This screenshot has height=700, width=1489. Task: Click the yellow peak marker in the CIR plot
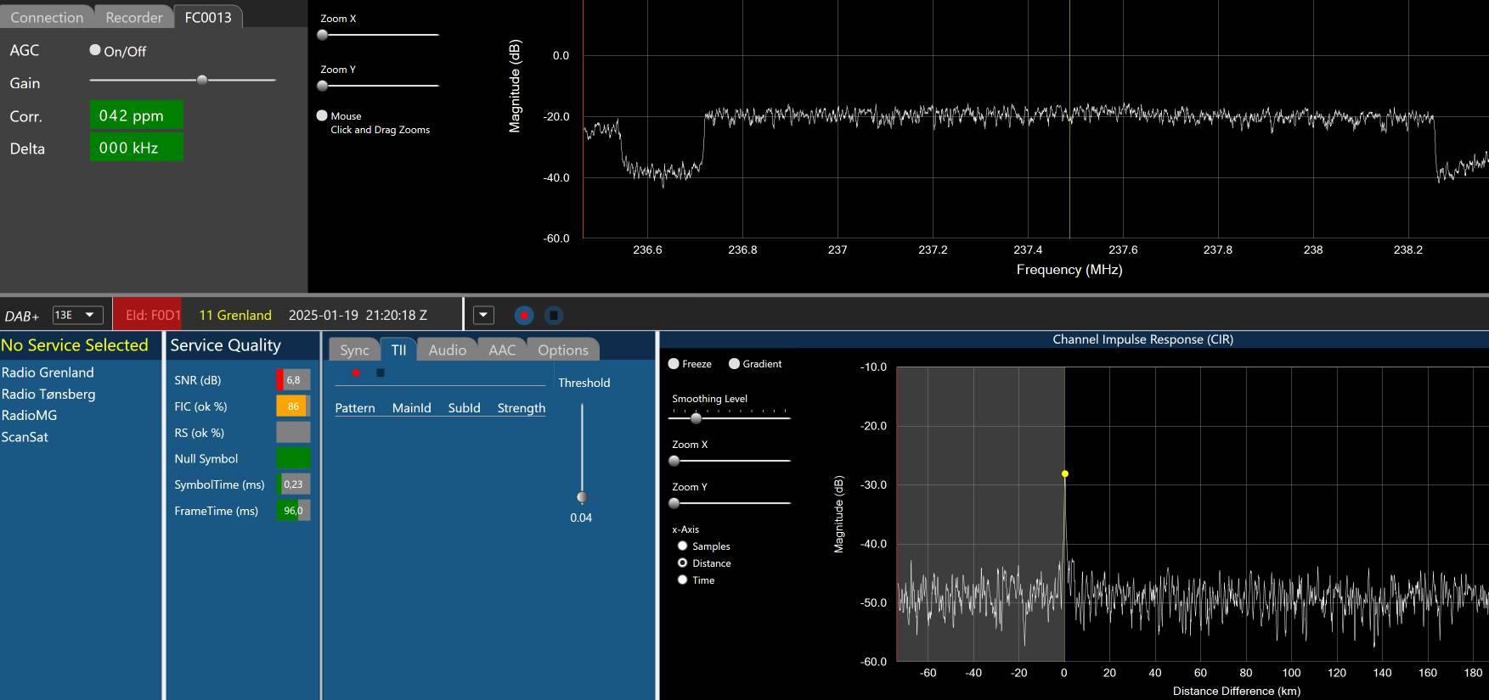[x=1064, y=473]
